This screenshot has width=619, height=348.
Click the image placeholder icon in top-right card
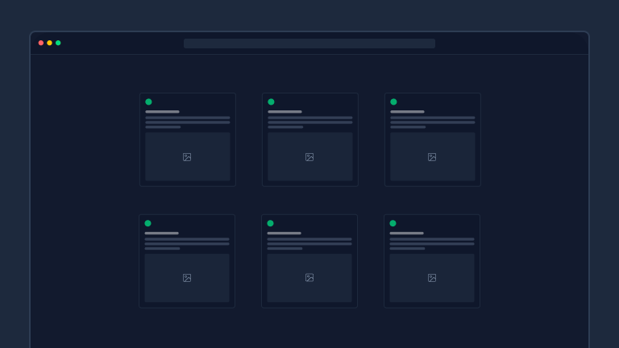432,157
